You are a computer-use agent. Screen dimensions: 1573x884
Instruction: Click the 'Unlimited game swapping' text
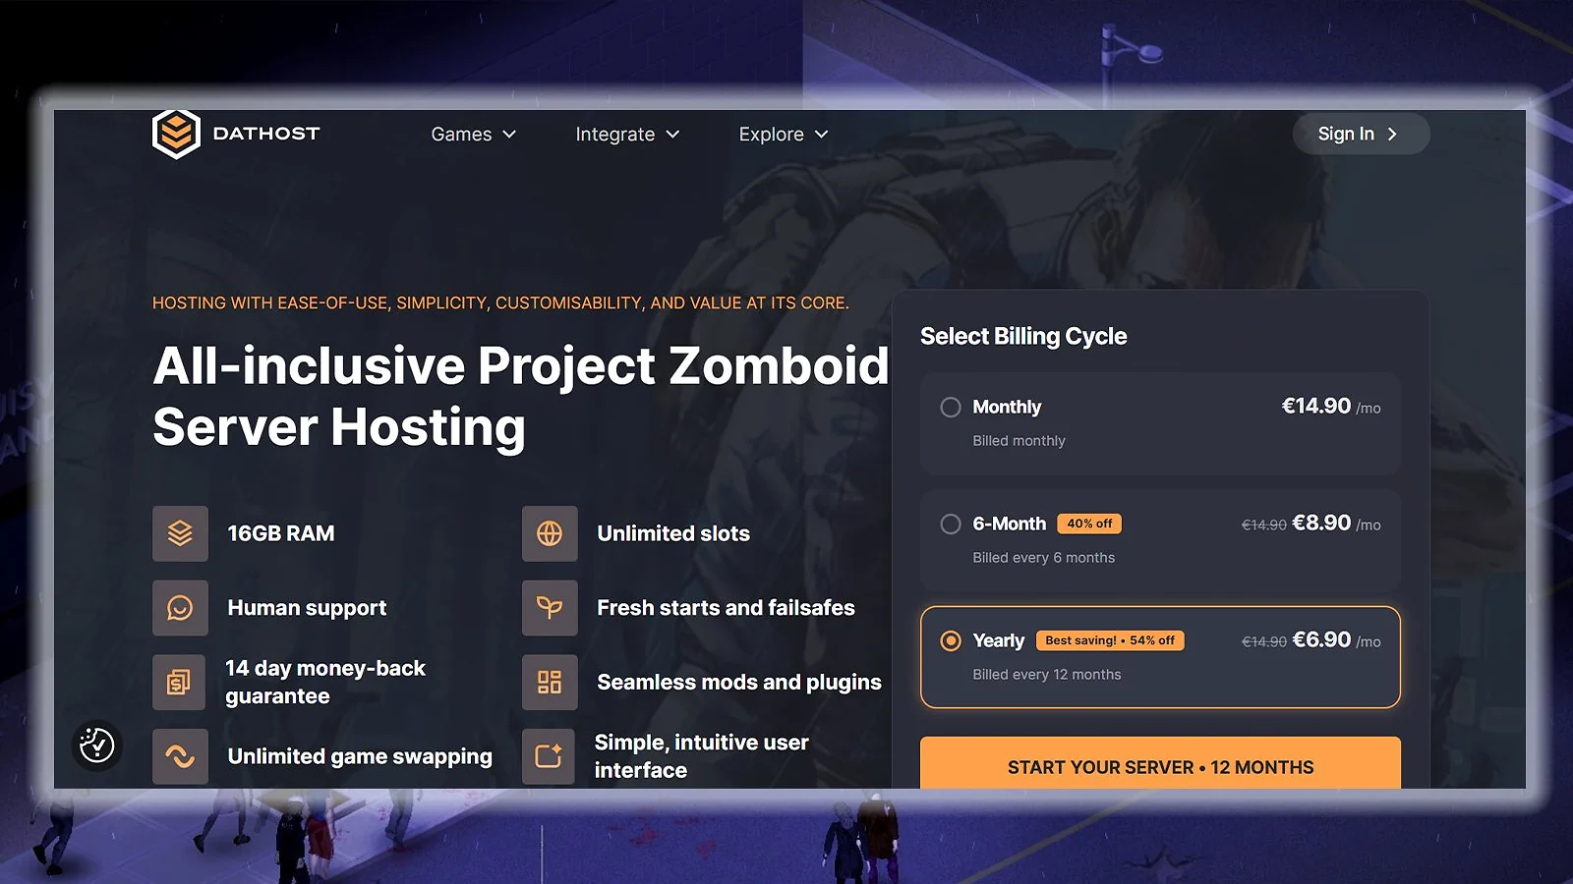coord(360,756)
